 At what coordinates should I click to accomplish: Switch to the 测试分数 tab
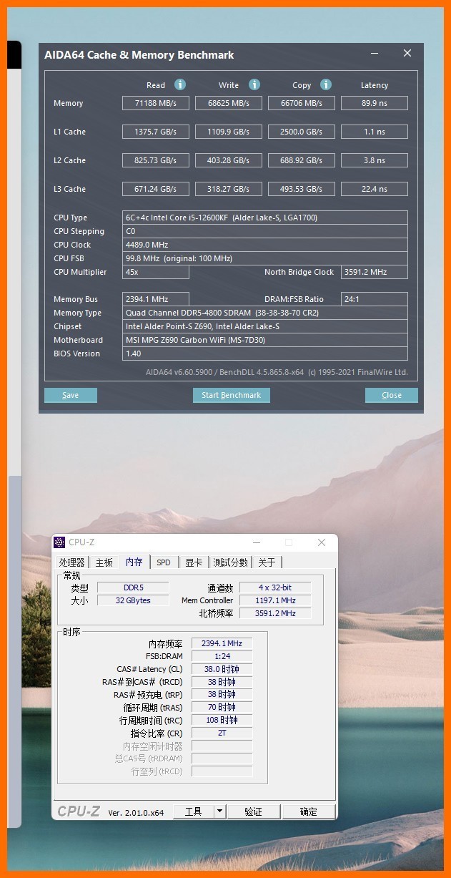231,562
